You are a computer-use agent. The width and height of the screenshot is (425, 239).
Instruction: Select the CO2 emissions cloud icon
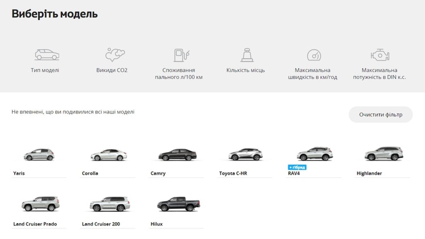pos(115,55)
